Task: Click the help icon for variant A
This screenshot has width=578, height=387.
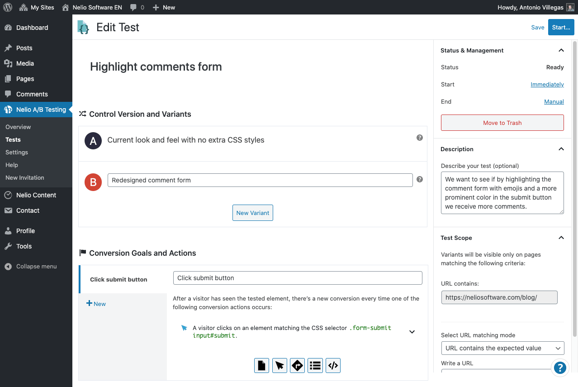Action: point(420,138)
